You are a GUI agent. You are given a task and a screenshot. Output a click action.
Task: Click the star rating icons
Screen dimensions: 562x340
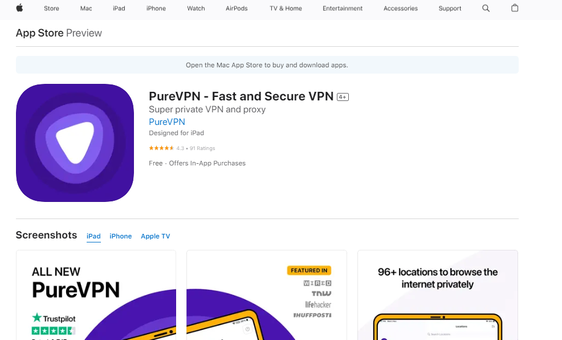point(161,148)
